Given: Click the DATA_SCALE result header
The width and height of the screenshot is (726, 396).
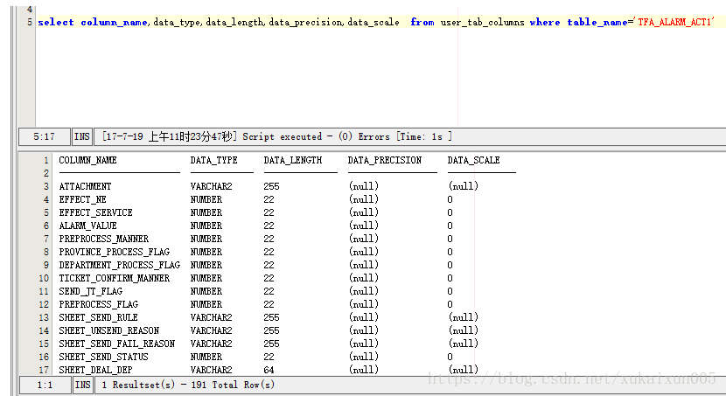Looking at the screenshot, I should pos(474,161).
